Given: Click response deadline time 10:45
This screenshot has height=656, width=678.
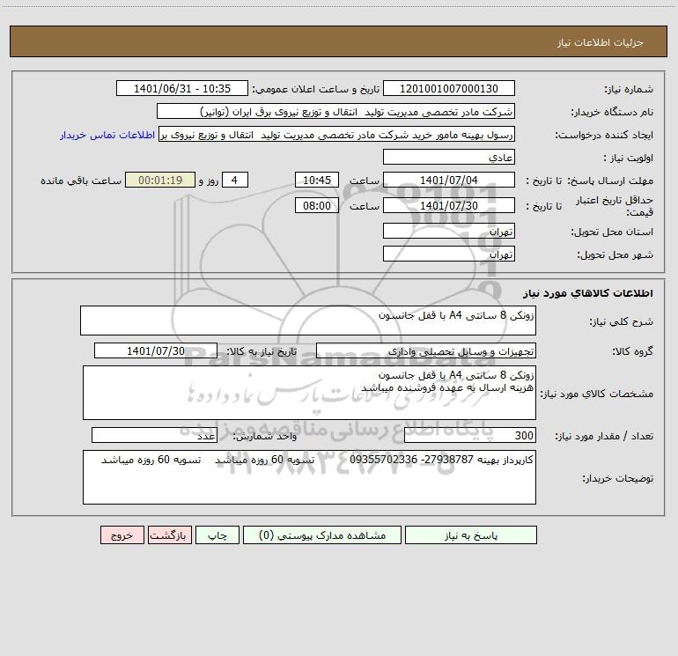Looking at the screenshot, I should (316, 180).
